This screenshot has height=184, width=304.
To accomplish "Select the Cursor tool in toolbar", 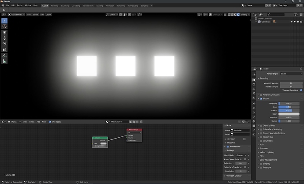I will 4,26.
